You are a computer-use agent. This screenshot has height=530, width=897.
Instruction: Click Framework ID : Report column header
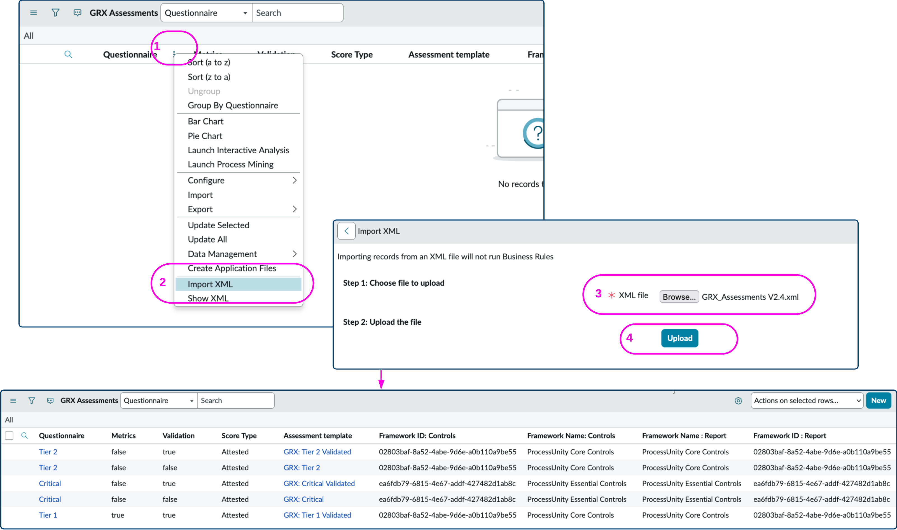(x=789, y=436)
